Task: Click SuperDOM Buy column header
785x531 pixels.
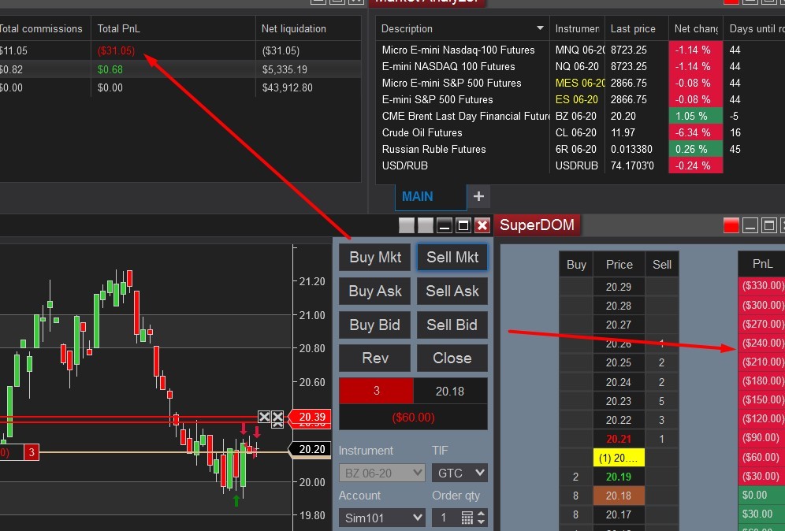Action: [x=576, y=264]
